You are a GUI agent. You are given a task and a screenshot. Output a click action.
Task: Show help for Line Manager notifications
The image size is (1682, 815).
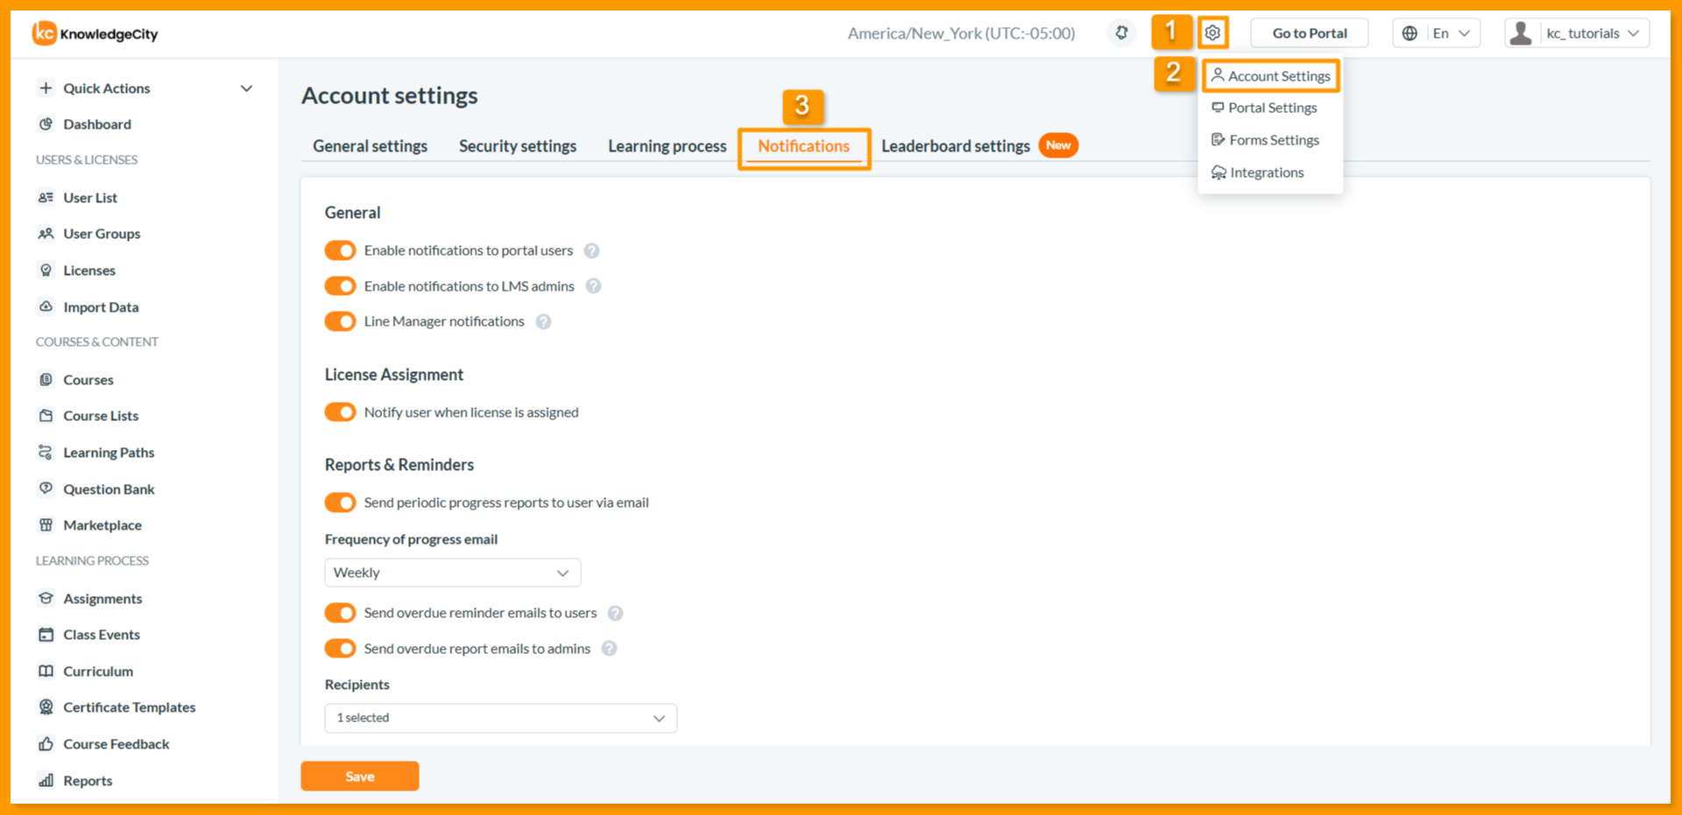pyautogui.click(x=543, y=322)
